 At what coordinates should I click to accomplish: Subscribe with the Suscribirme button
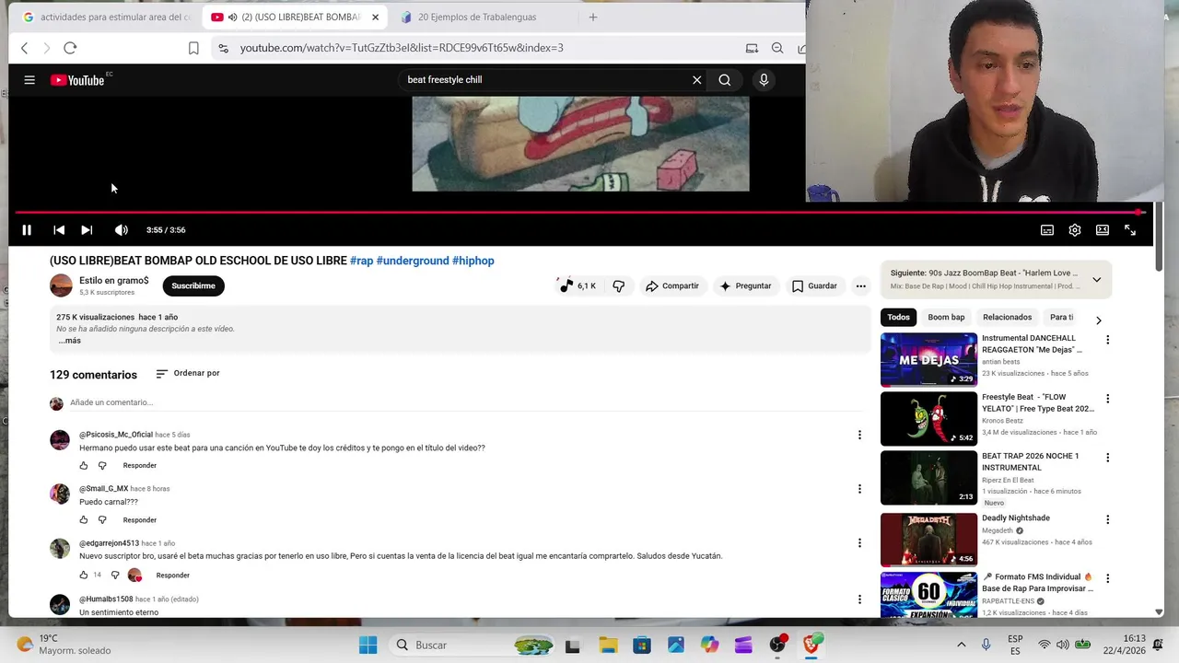click(x=193, y=285)
